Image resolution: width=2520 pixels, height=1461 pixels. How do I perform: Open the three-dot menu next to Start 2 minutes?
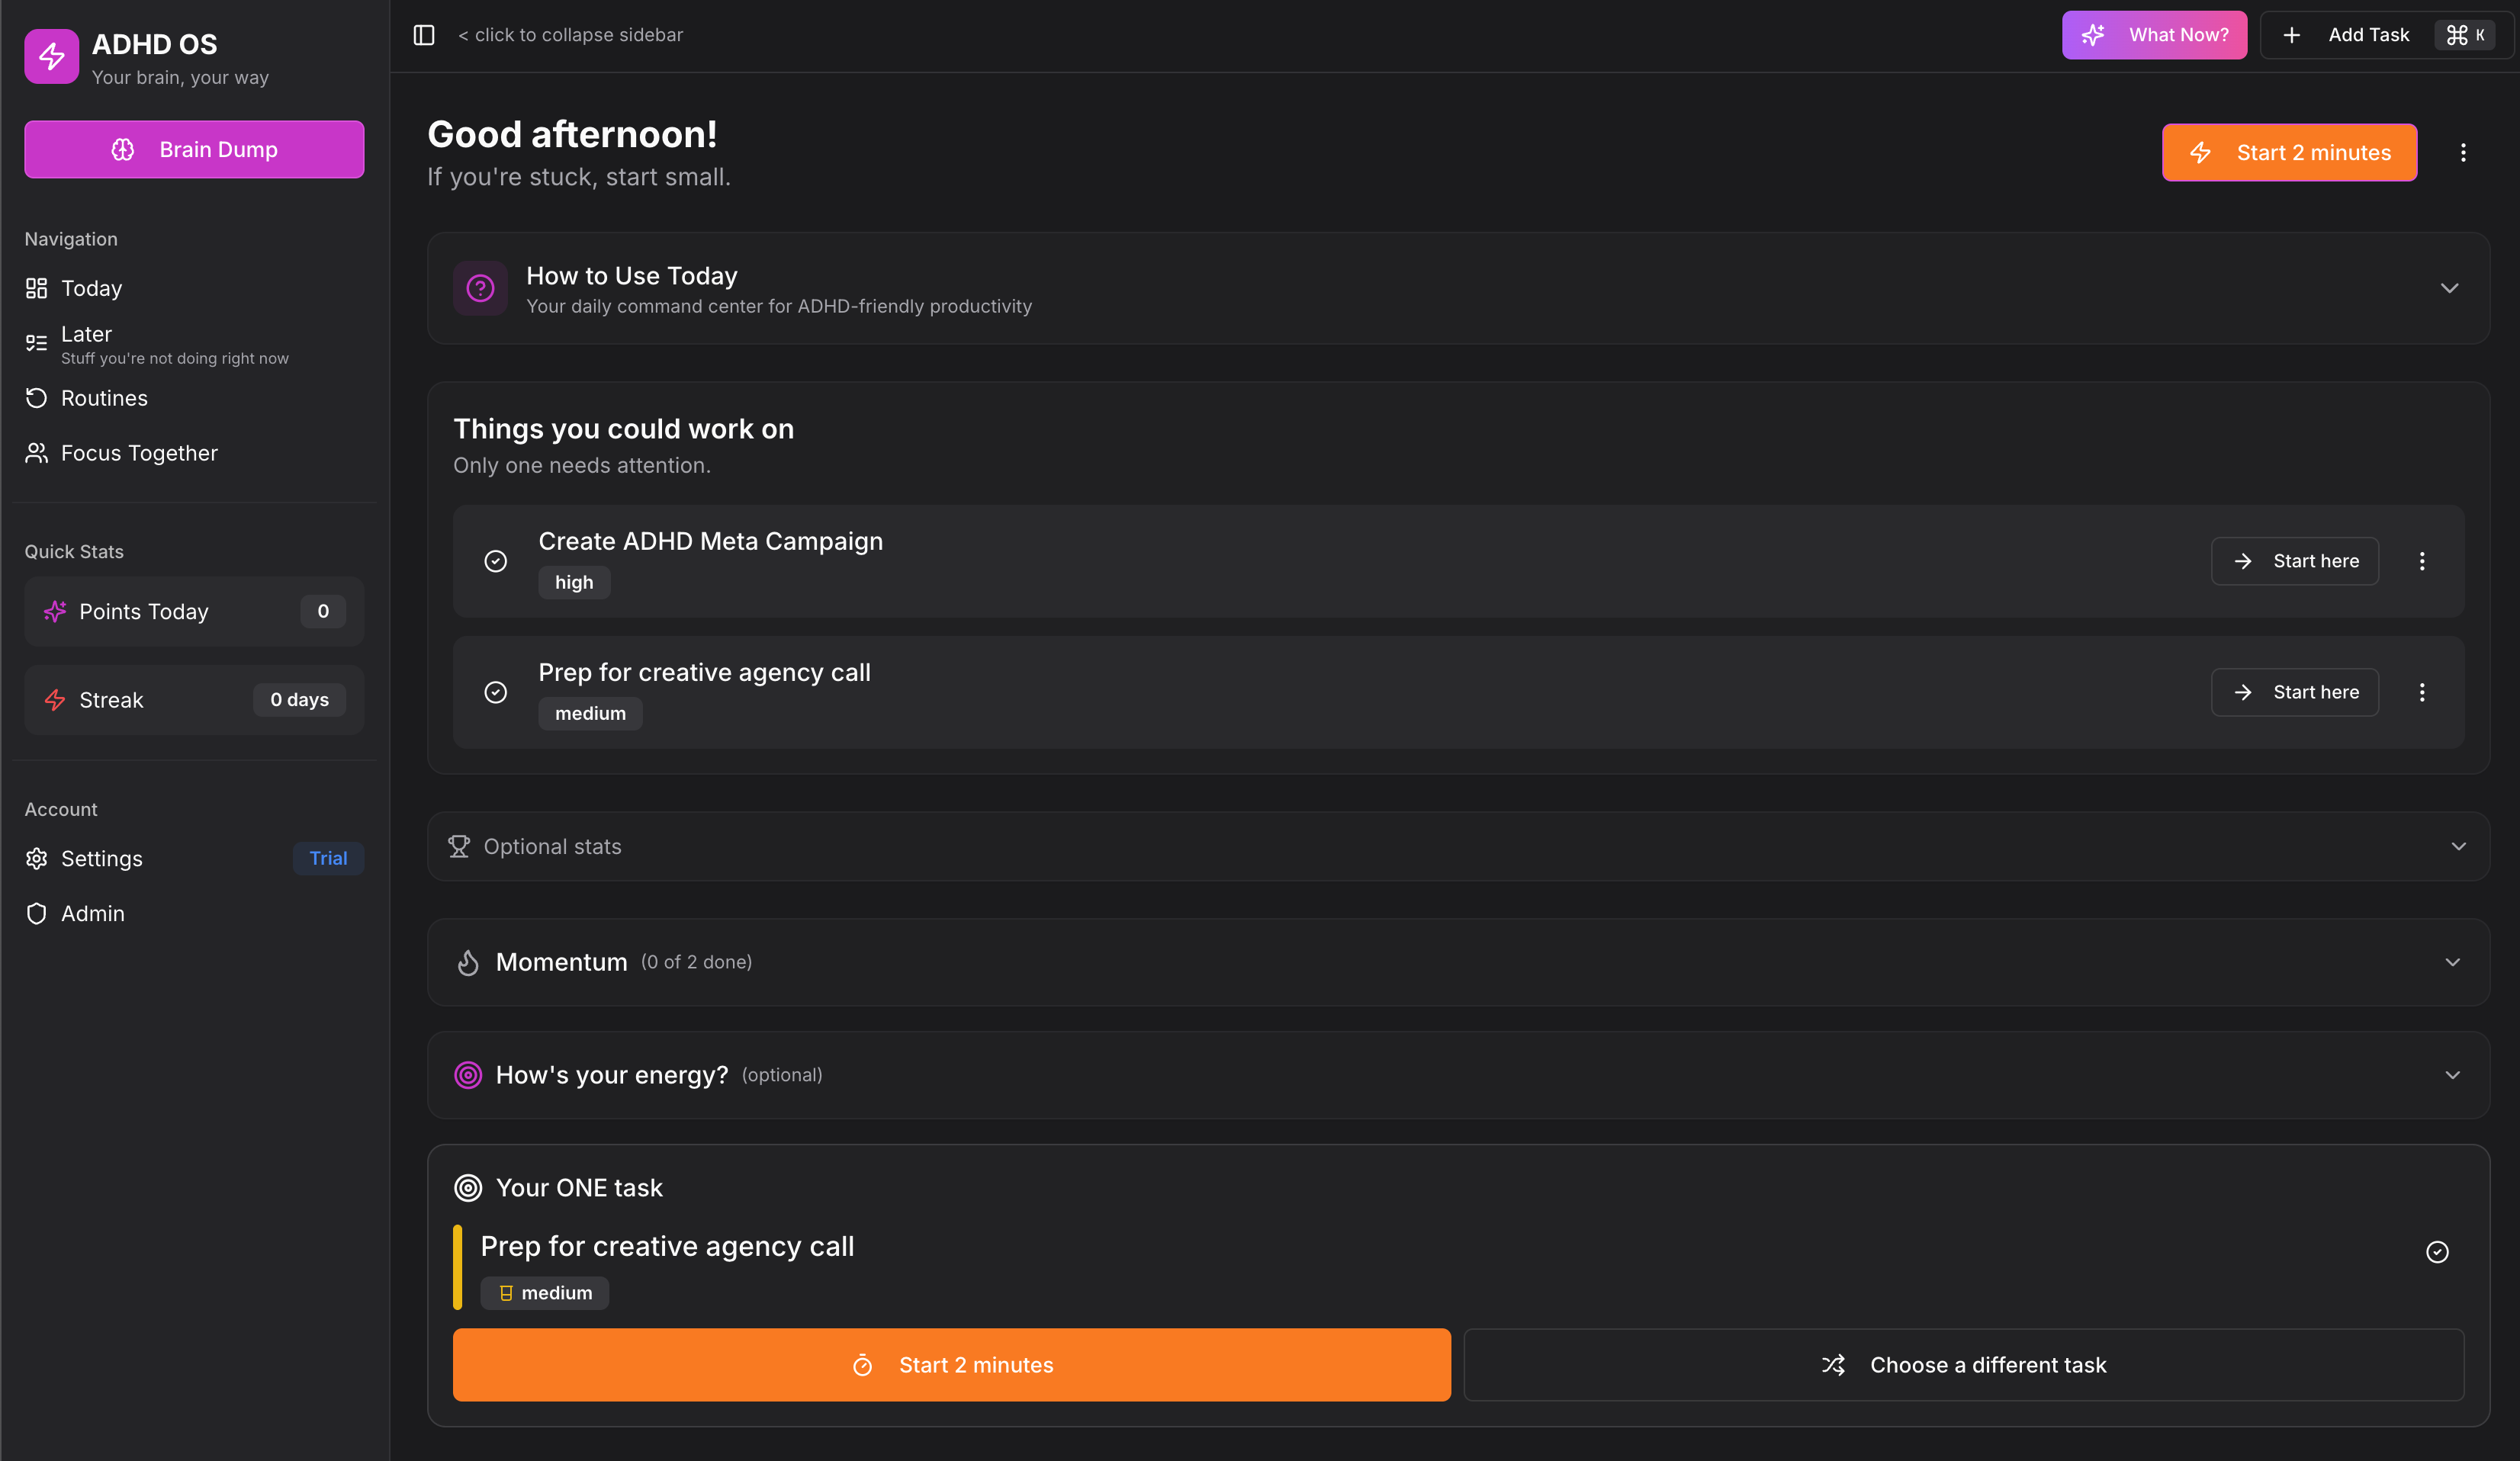2464,152
